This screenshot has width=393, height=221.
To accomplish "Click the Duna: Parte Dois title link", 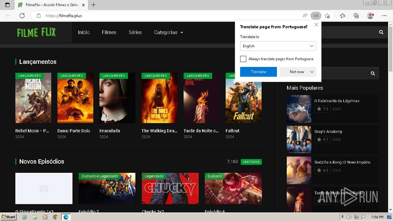I will 74,131.
